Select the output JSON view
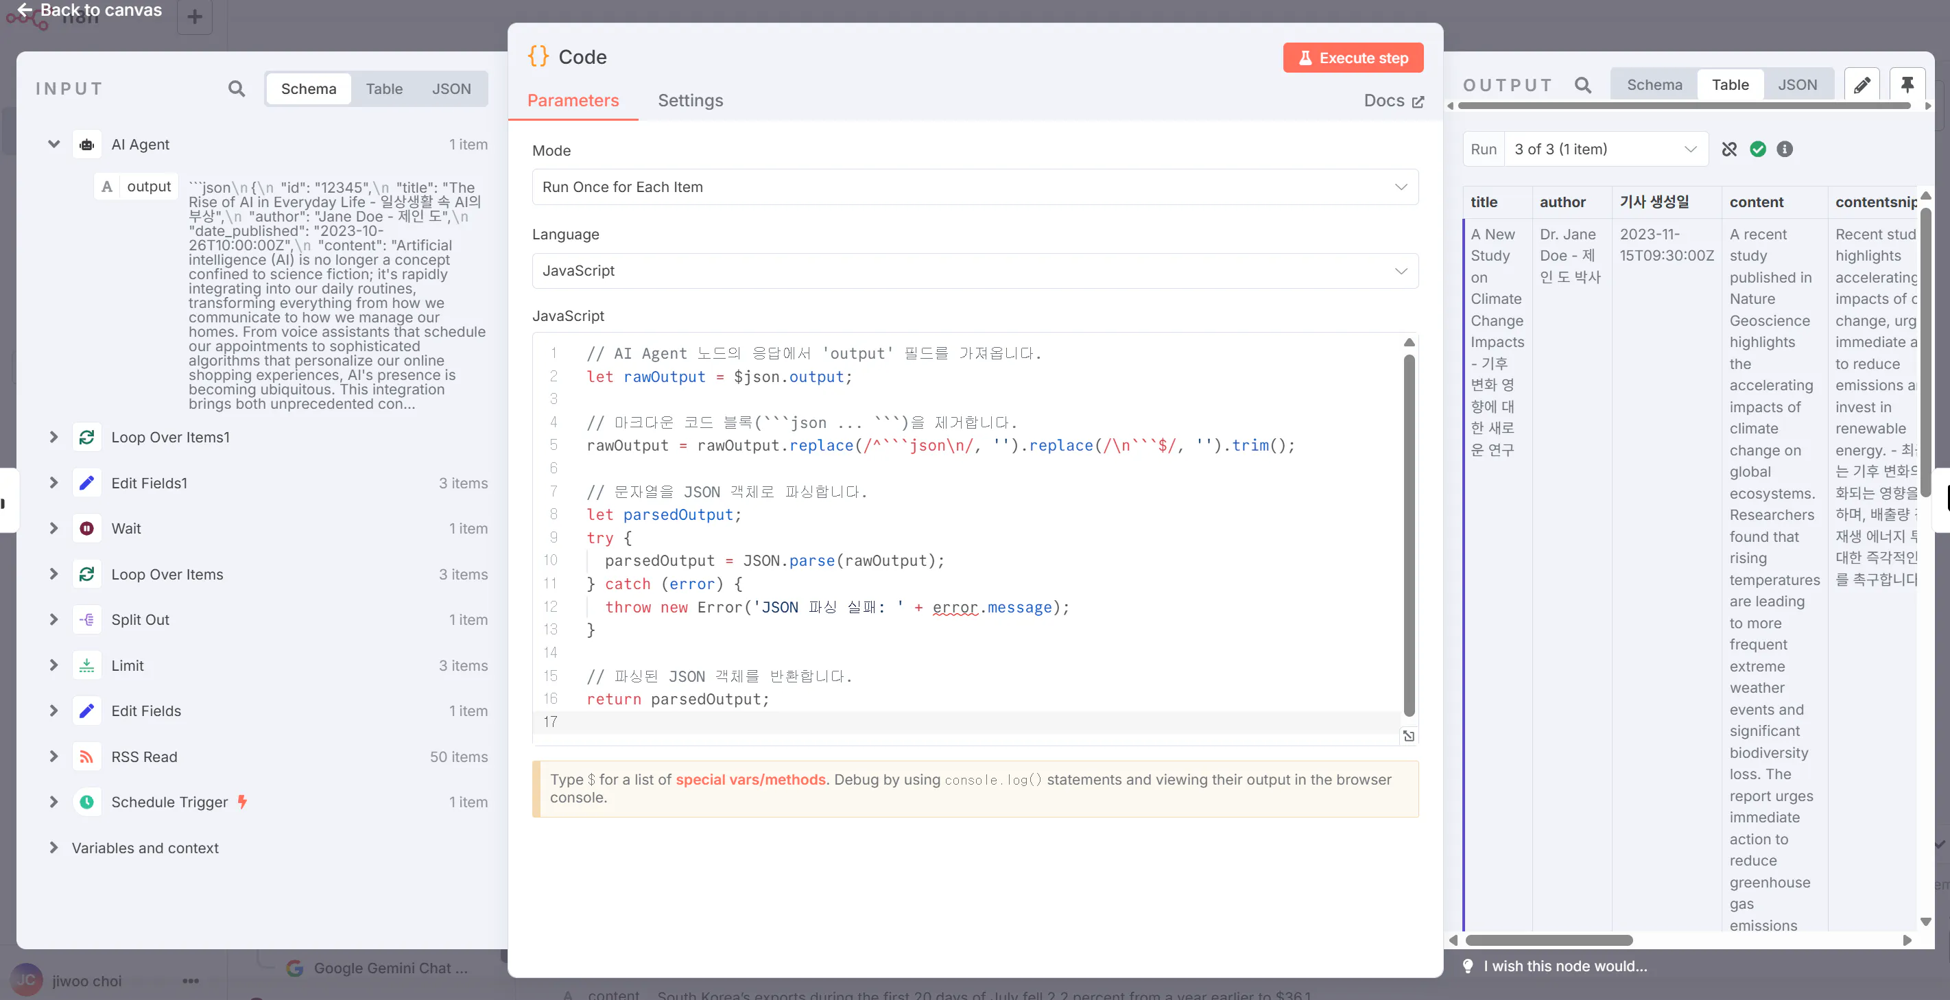Viewport: 1950px width, 1000px height. (x=1798, y=85)
